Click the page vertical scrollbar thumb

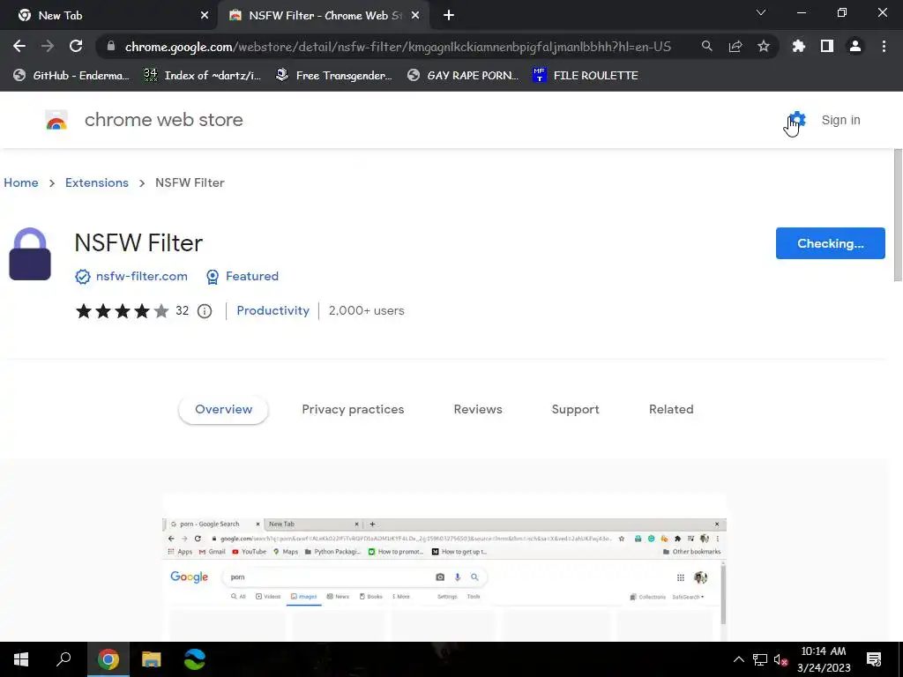point(897,215)
